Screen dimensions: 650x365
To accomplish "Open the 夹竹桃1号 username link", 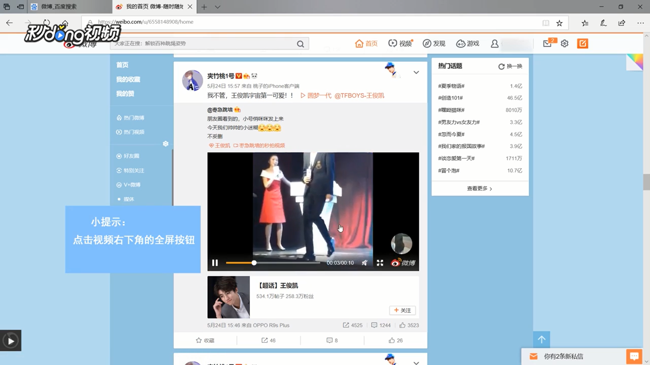I will (221, 76).
